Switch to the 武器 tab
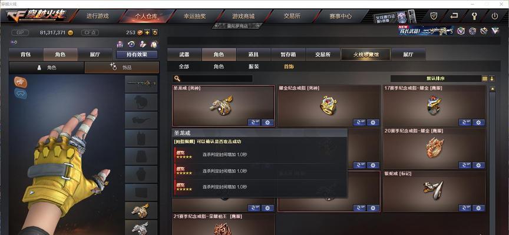 184,55
